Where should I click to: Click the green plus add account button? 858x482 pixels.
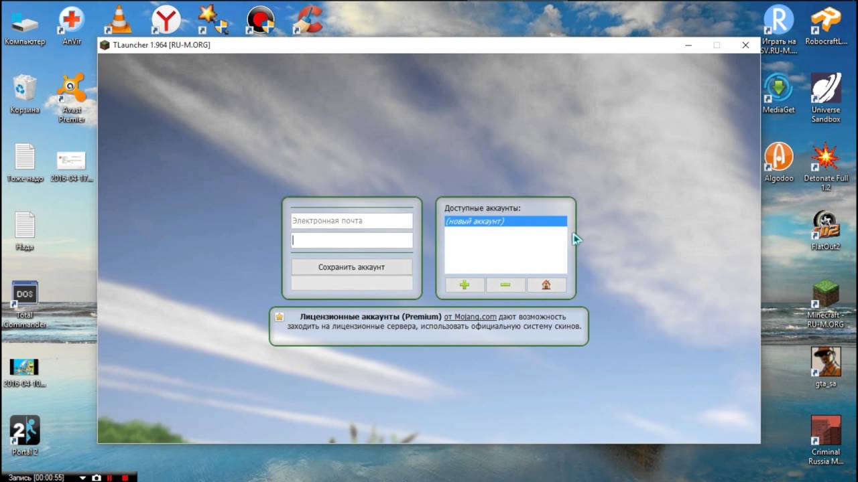(x=465, y=285)
